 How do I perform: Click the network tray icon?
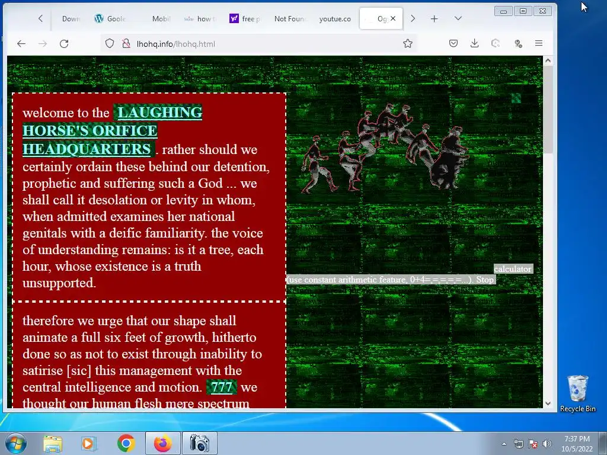coord(518,444)
